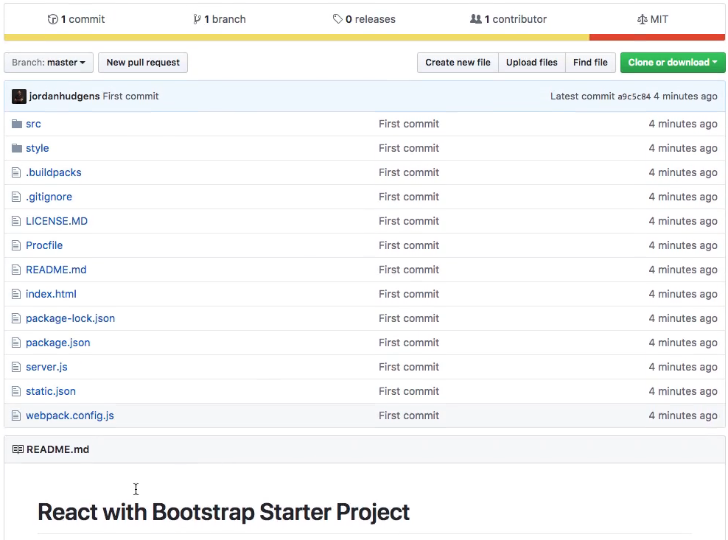Click Create new file button

[x=458, y=62]
